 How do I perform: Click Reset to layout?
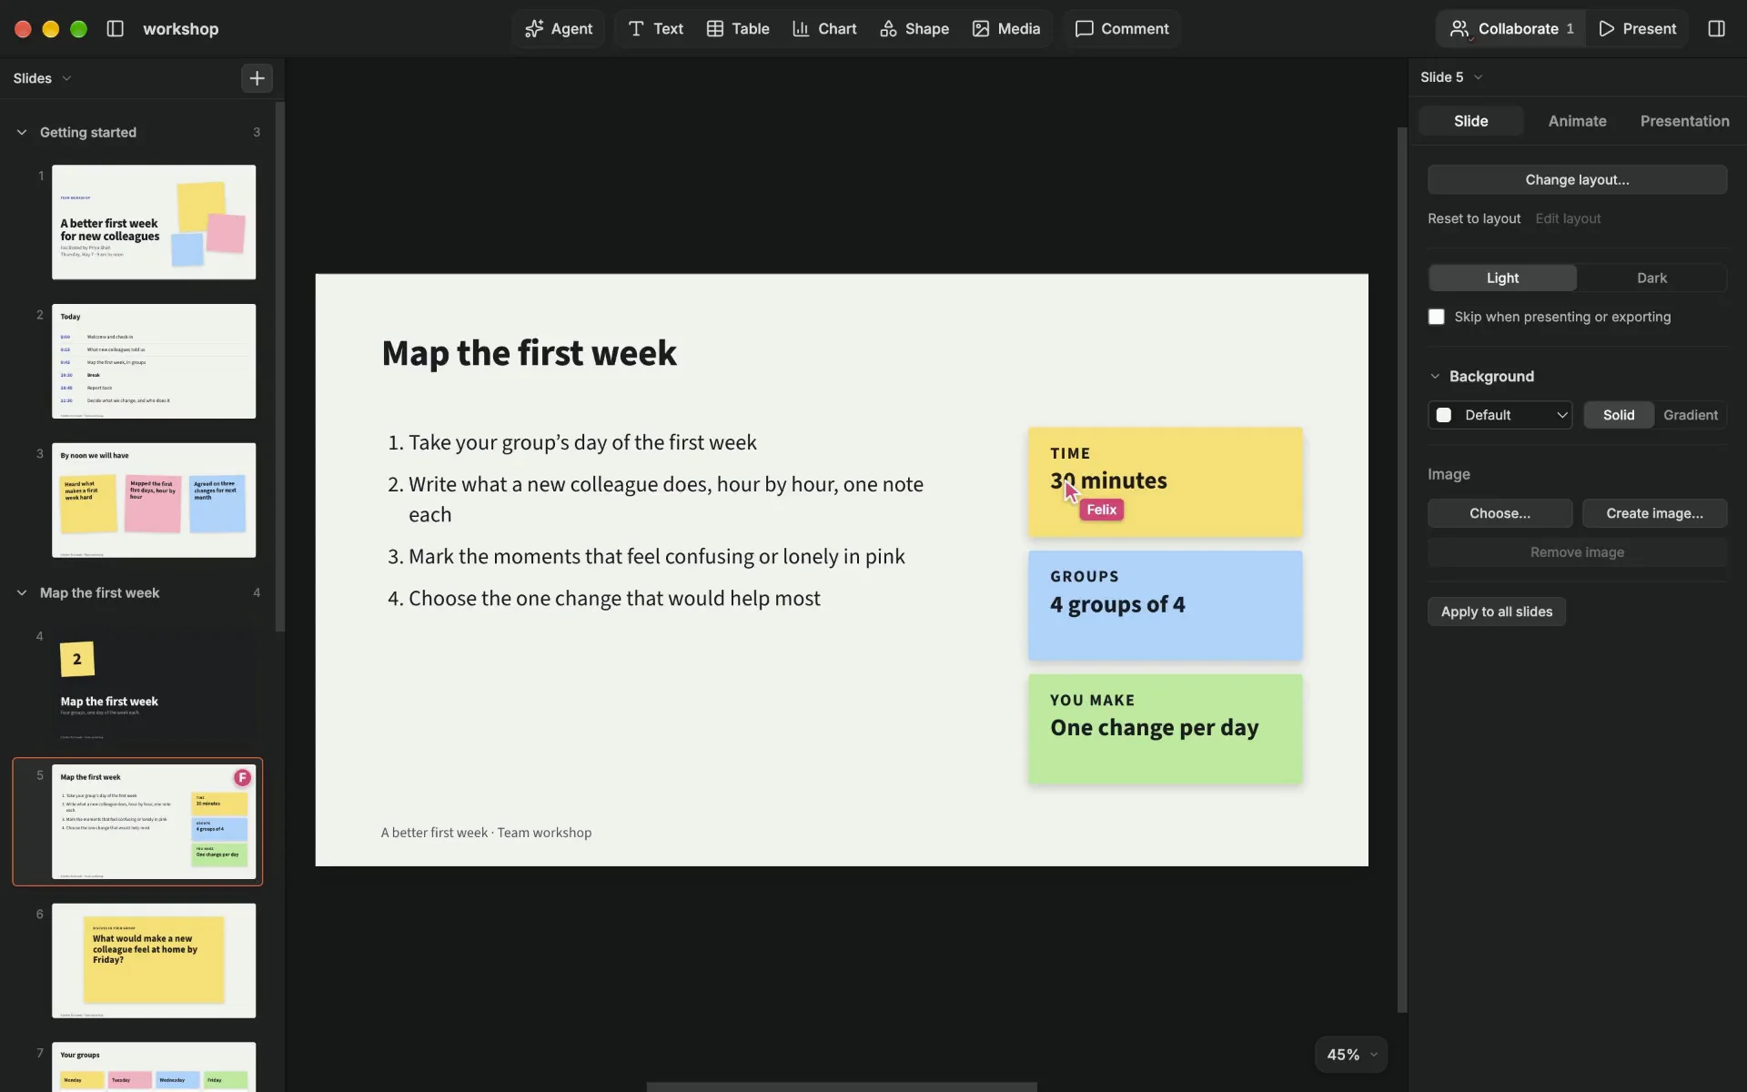(1474, 218)
